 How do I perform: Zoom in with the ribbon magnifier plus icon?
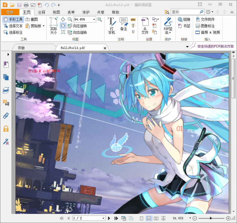[100, 19]
